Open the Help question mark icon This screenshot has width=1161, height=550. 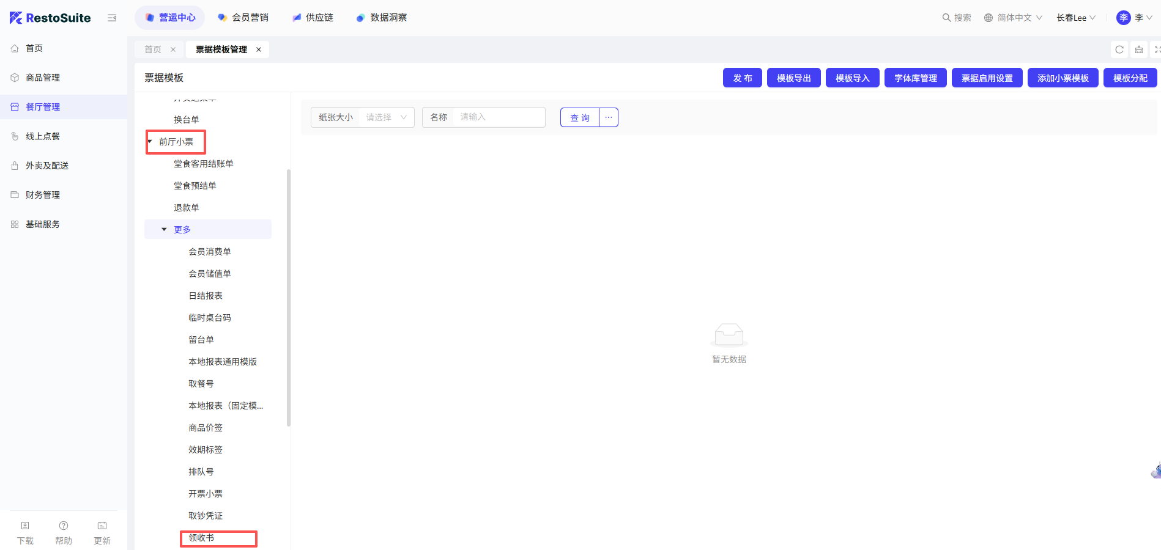[x=64, y=526]
